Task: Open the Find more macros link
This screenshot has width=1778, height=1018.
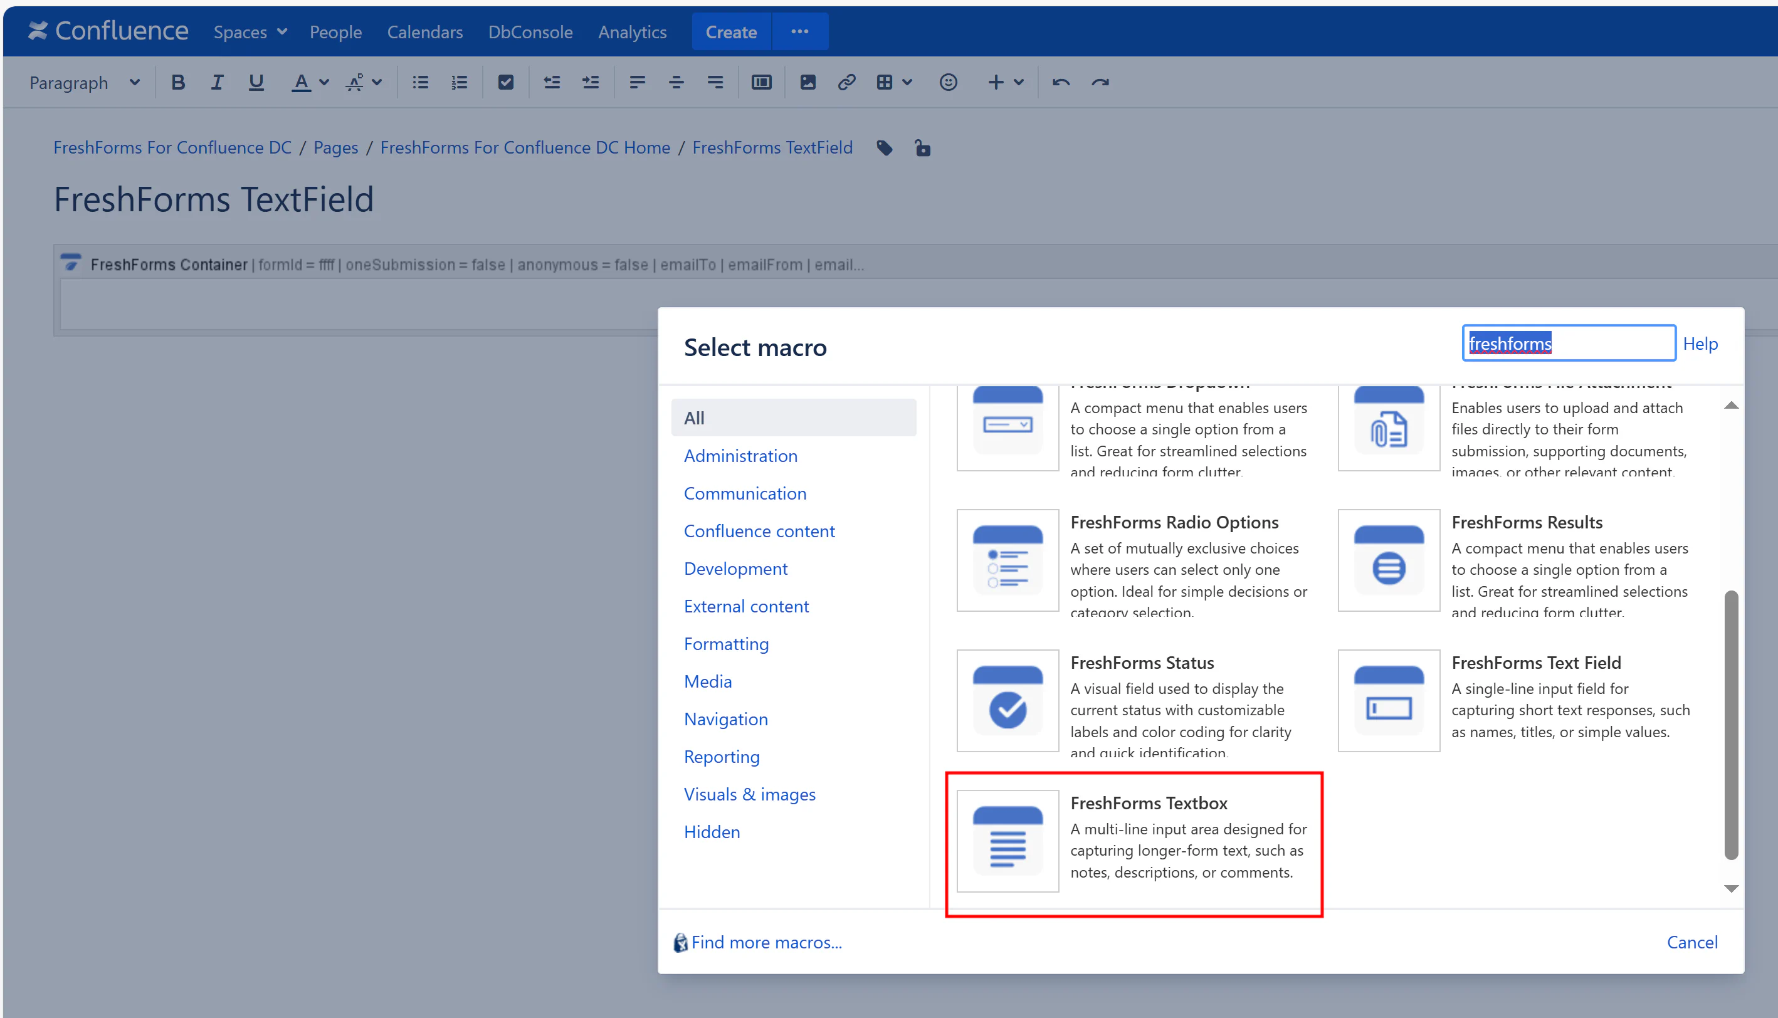Action: (765, 942)
